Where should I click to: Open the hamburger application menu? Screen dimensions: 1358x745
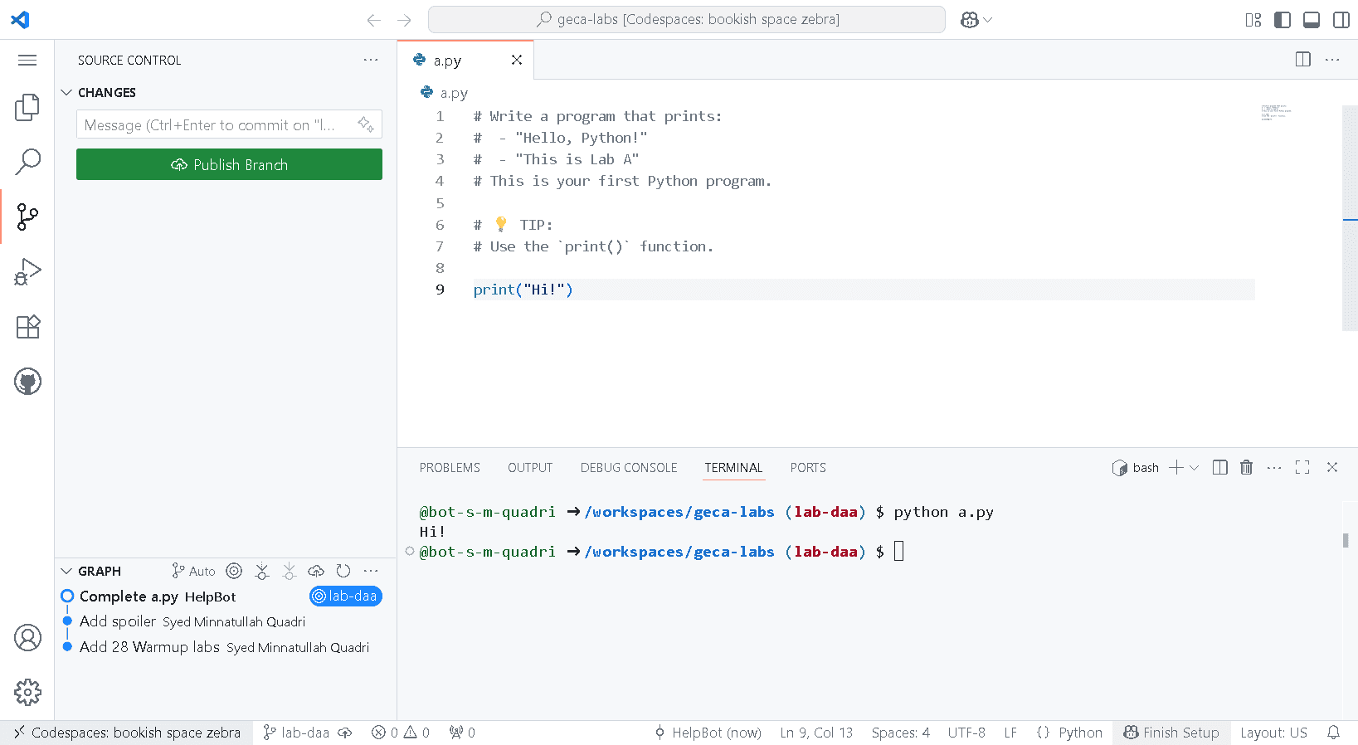click(27, 60)
